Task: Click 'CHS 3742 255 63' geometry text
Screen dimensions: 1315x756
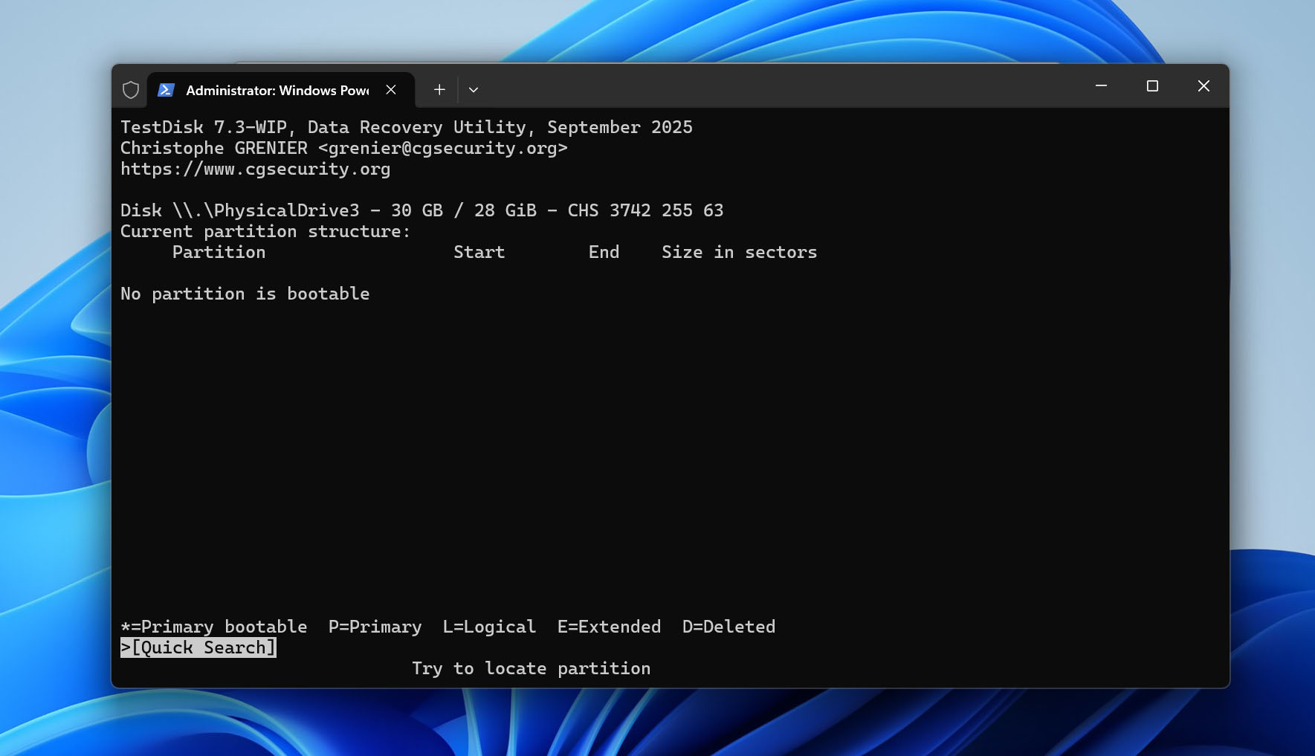Action: coord(646,211)
